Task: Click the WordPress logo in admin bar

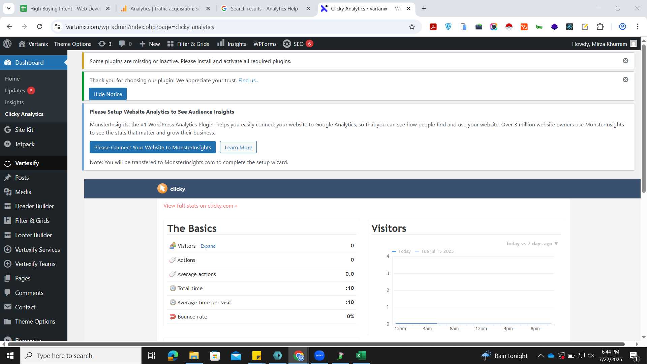Action: click(x=7, y=44)
